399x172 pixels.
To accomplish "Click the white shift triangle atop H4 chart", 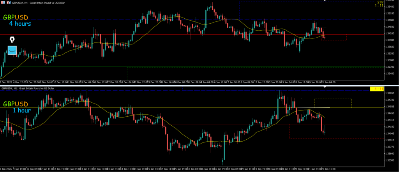I will (x=325, y=1).
